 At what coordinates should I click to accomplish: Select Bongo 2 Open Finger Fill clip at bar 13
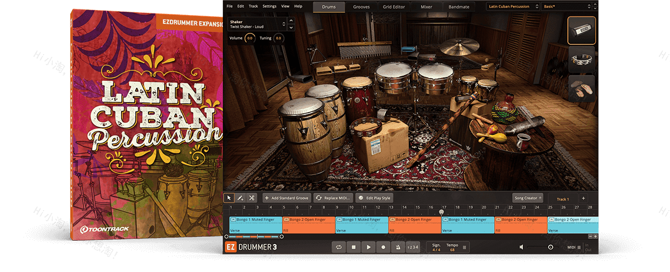coord(415,225)
